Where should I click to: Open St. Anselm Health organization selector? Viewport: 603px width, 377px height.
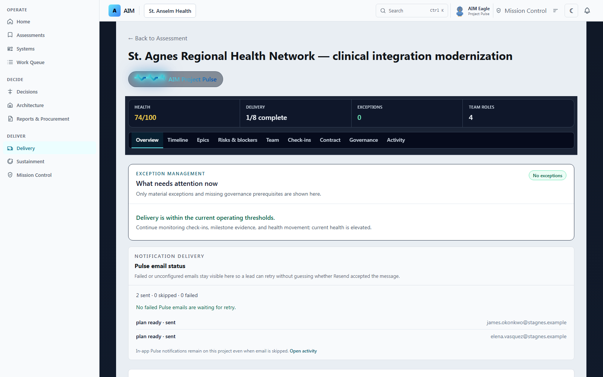tap(170, 11)
